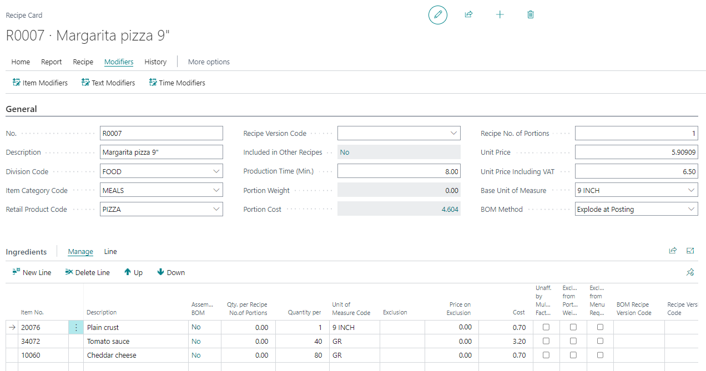Click the pencil edit icon at top
This screenshot has height=371, width=706.
pos(437,15)
